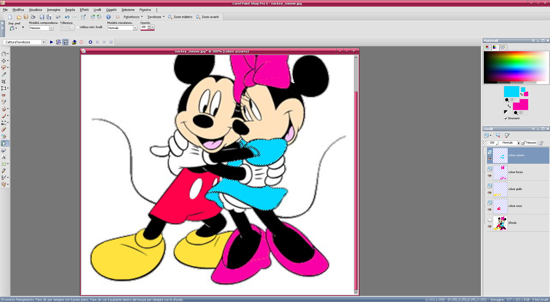The width and height of the screenshot is (550, 302).
Task: Open layer blend mode Normale dropdown
Action: (x=518, y=143)
